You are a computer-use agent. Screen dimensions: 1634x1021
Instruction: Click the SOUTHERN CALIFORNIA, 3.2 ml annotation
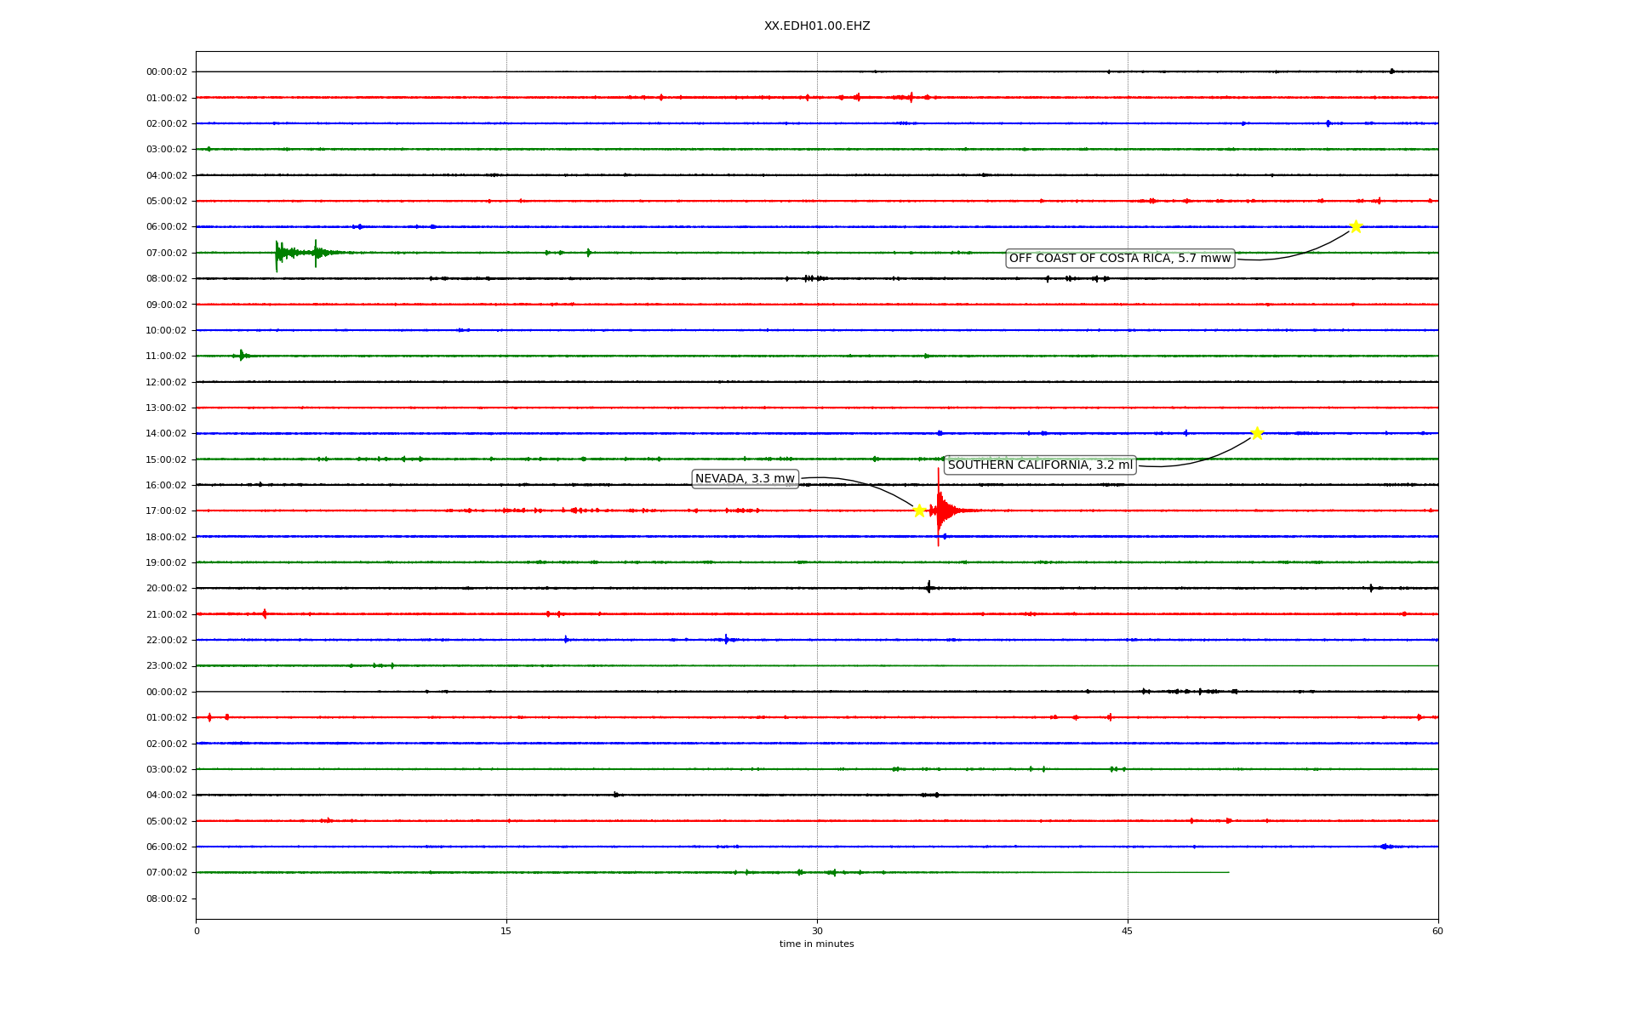point(1040,465)
